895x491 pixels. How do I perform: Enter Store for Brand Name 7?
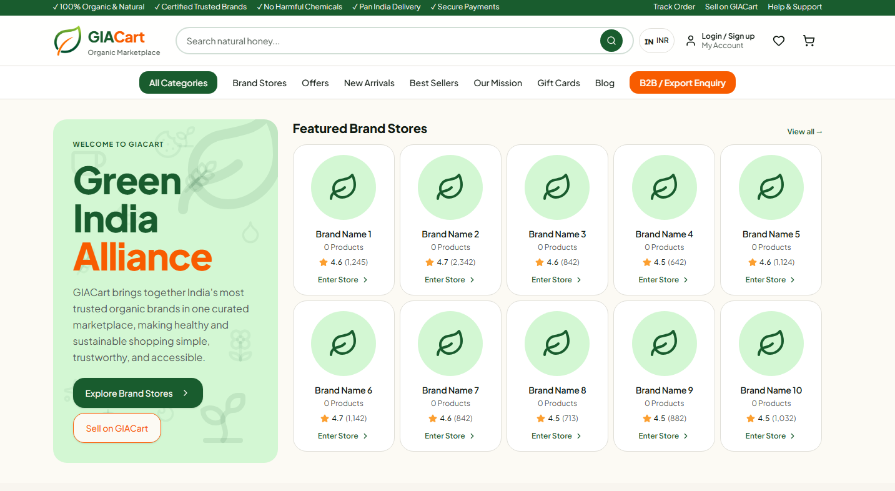(450, 436)
